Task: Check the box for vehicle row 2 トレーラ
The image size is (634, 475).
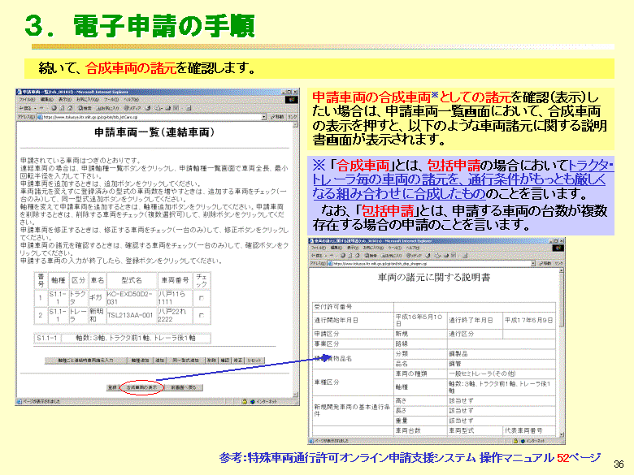Action: point(202,315)
